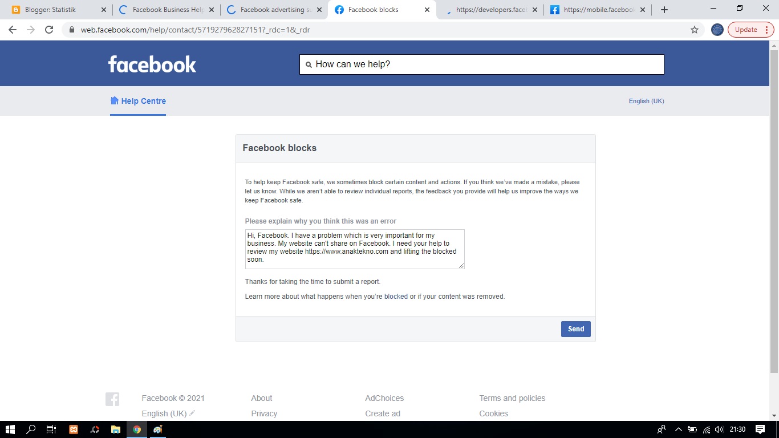Click the browser address bar URL
Image resolution: width=779 pixels, height=438 pixels.
pos(195,30)
